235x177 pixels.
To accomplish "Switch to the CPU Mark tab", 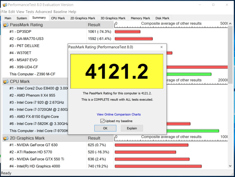I will point(58,18).
